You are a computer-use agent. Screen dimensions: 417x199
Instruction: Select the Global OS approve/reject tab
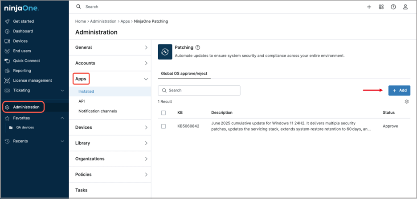pos(184,74)
